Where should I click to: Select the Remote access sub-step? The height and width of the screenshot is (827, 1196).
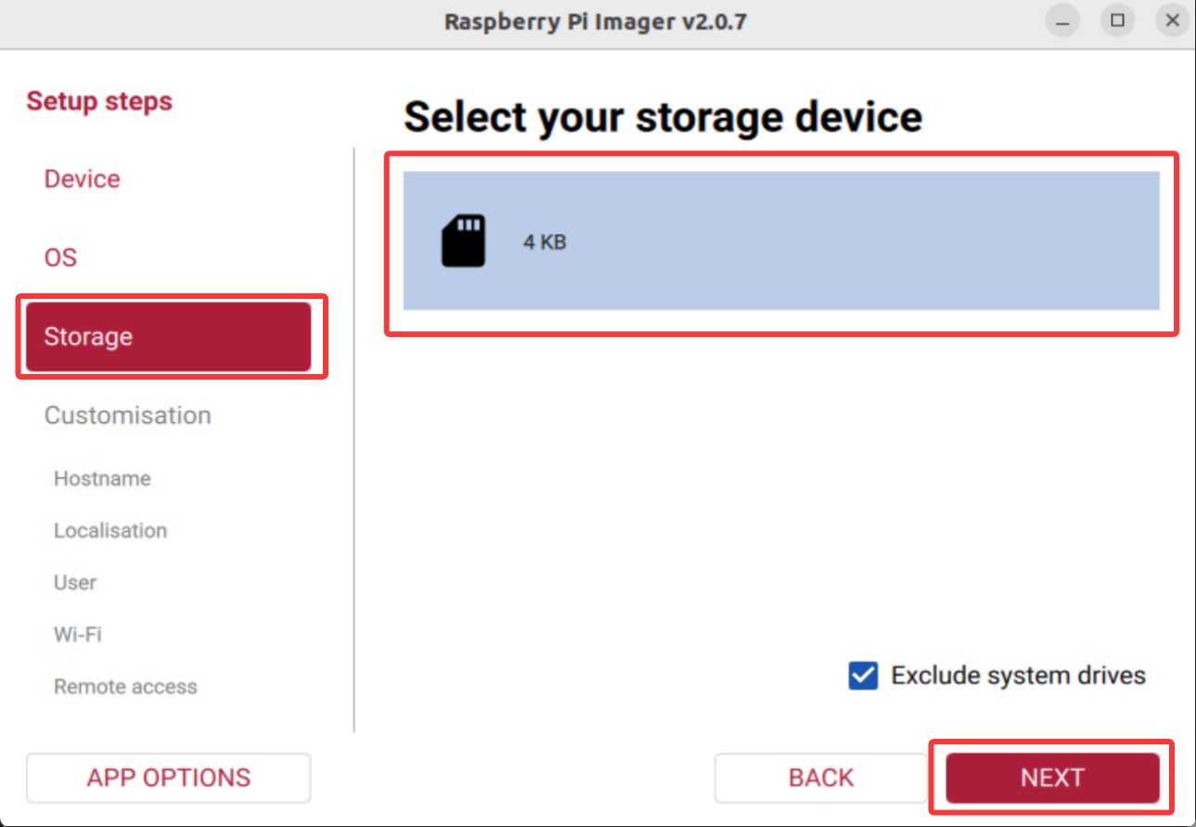click(x=125, y=687)
